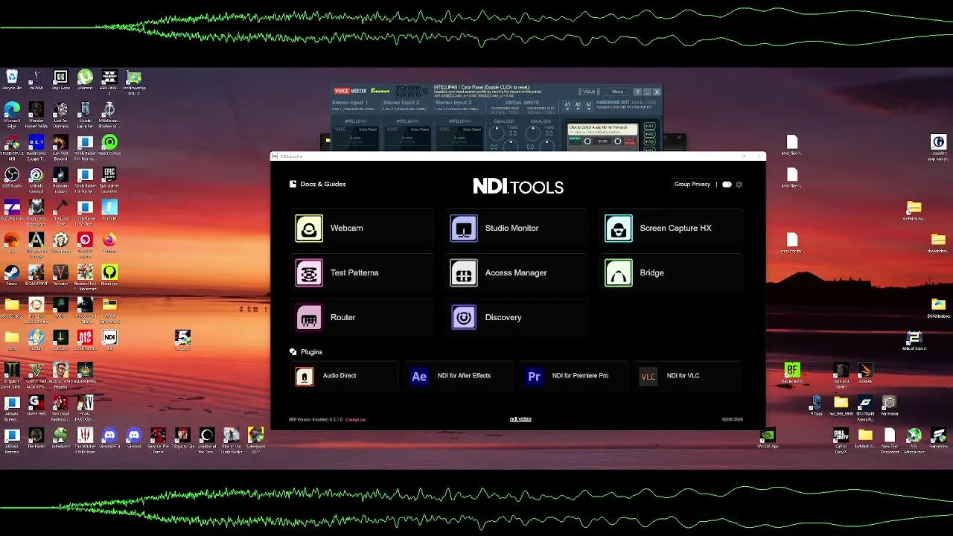The height and width of the screenshot is (536, 953).
Task: Select the Days Gone desktop shortcut
Action: click(60, 80)
